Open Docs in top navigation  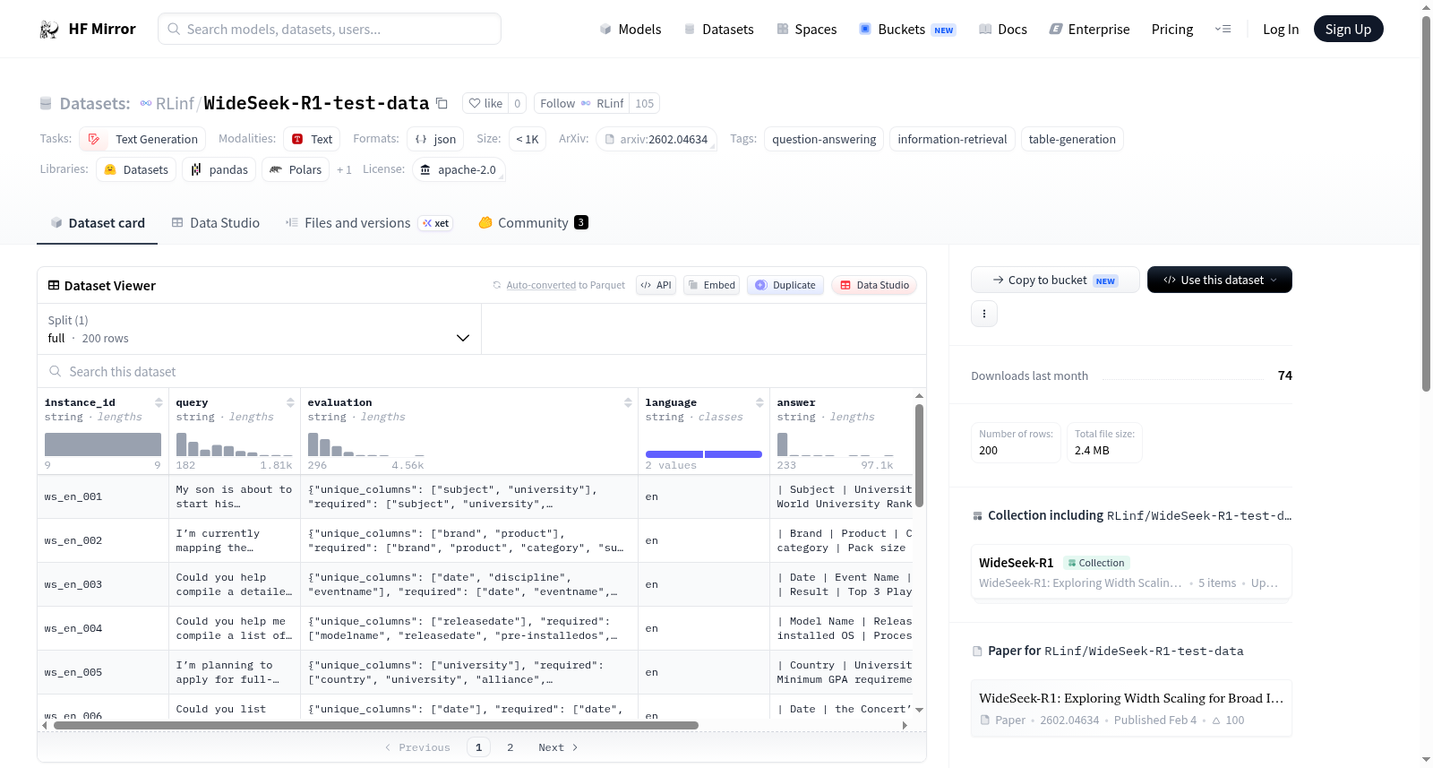(x=1002, y=30)
